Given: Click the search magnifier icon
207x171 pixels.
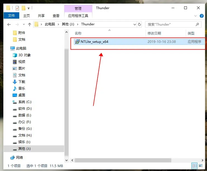Looking at the screenshot, I should coord(197,25).
